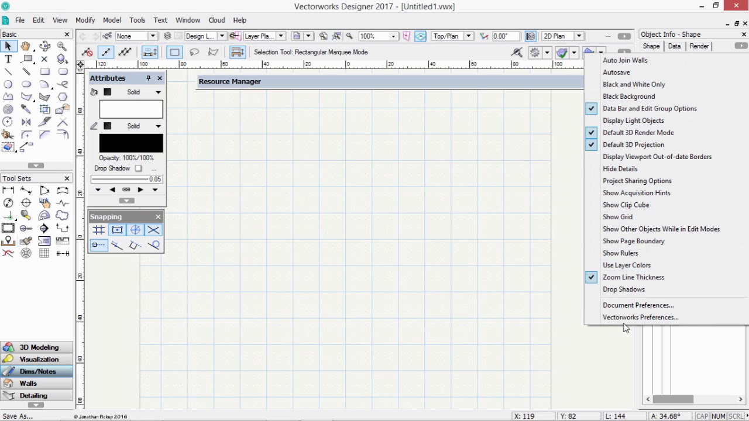The width and height of the screenshot is (749, 421).
Task: Select the Rectangle tool
Action: pyautogui.click(x=44, y=71)
